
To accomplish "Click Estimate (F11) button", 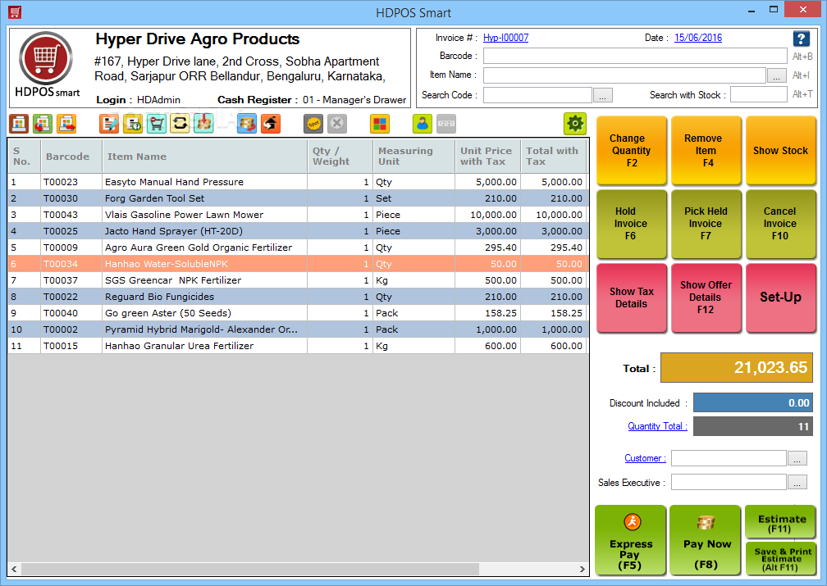I will (780, 522).
